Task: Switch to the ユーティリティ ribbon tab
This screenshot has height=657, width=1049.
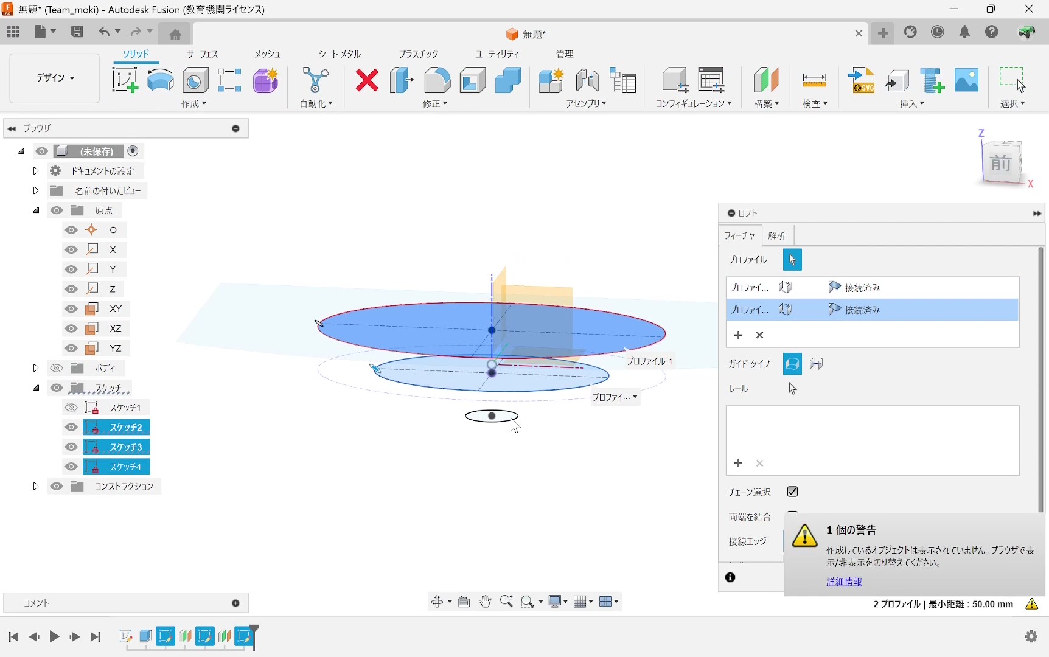Action: click(x=498, y=54)
